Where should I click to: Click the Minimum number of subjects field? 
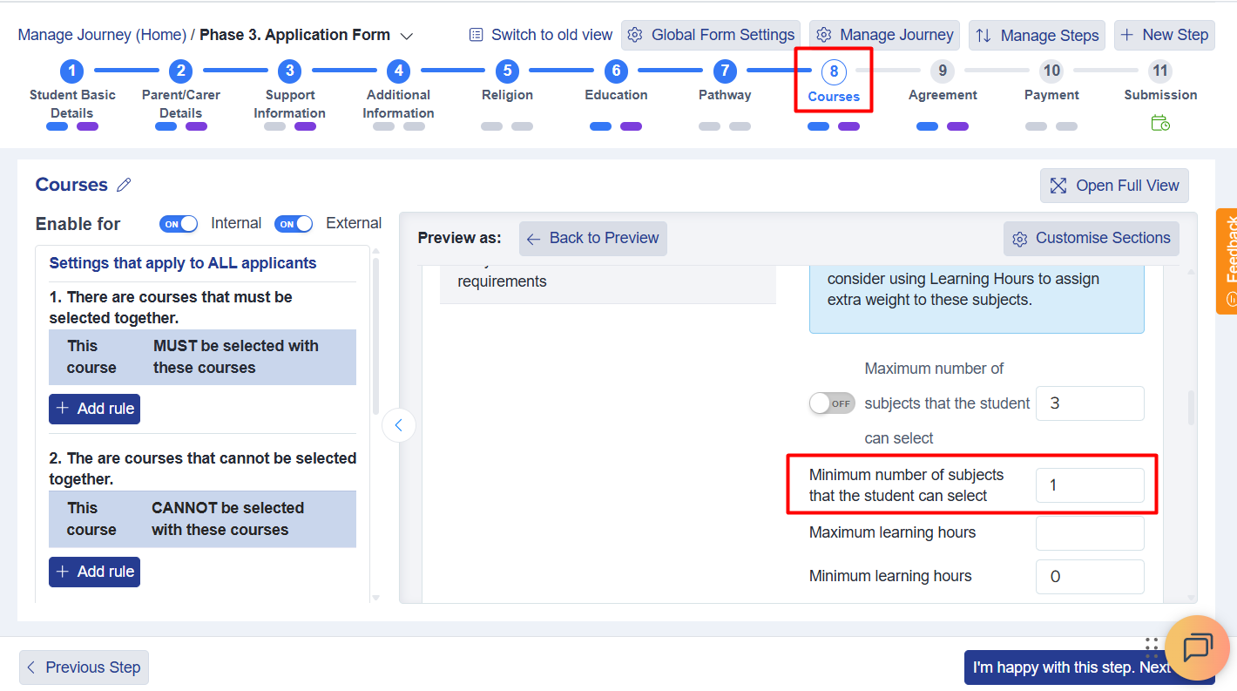click(x=1089, y=485)
